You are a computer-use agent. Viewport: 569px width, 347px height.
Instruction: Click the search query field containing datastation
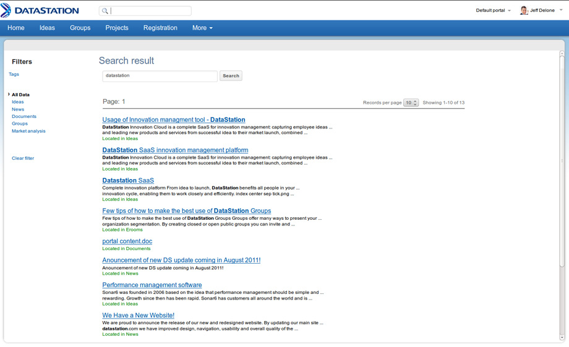click(x=160, y=76)
